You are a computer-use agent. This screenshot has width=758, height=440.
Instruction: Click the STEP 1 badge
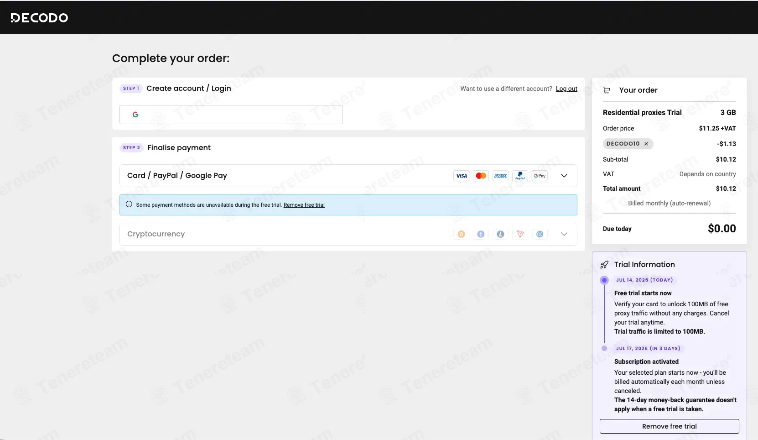pyautogui.click(x=131, y=89)
